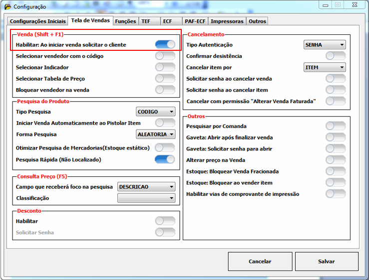Enable 'Selecionar vendedor com o código' toggle
The height and width of the screenshot is (280, 369).
pos(165,56)
